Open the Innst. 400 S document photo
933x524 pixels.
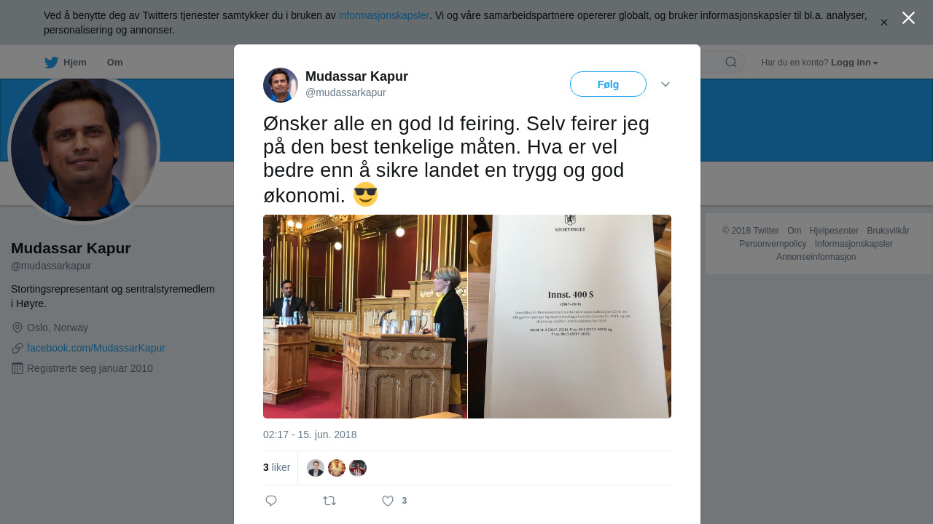pos(569,317)
